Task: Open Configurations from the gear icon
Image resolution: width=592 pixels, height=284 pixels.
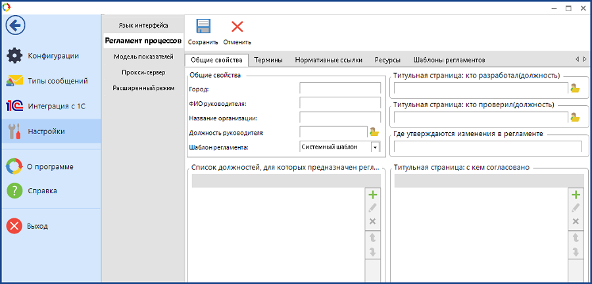Action: click(14, 56)
